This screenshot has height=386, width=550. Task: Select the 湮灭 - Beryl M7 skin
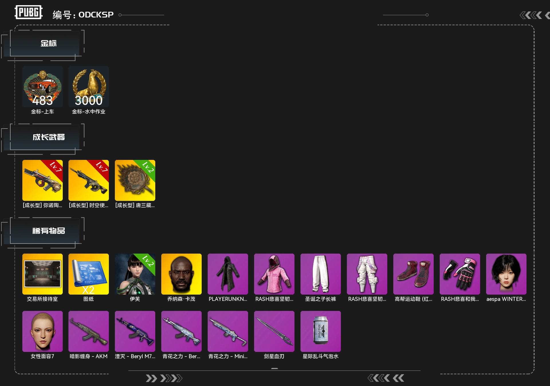[135, 331]
